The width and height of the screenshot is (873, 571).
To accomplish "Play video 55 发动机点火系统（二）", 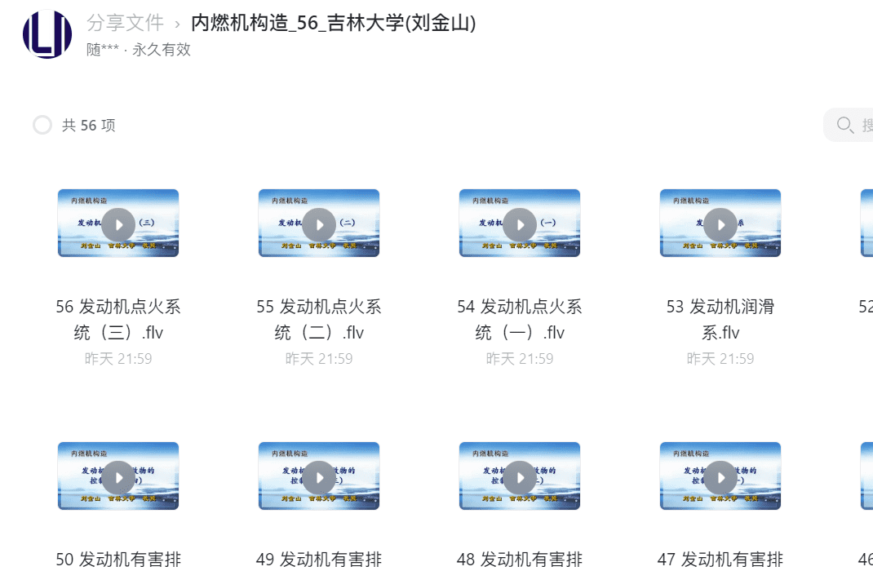I will coord(319,225).
